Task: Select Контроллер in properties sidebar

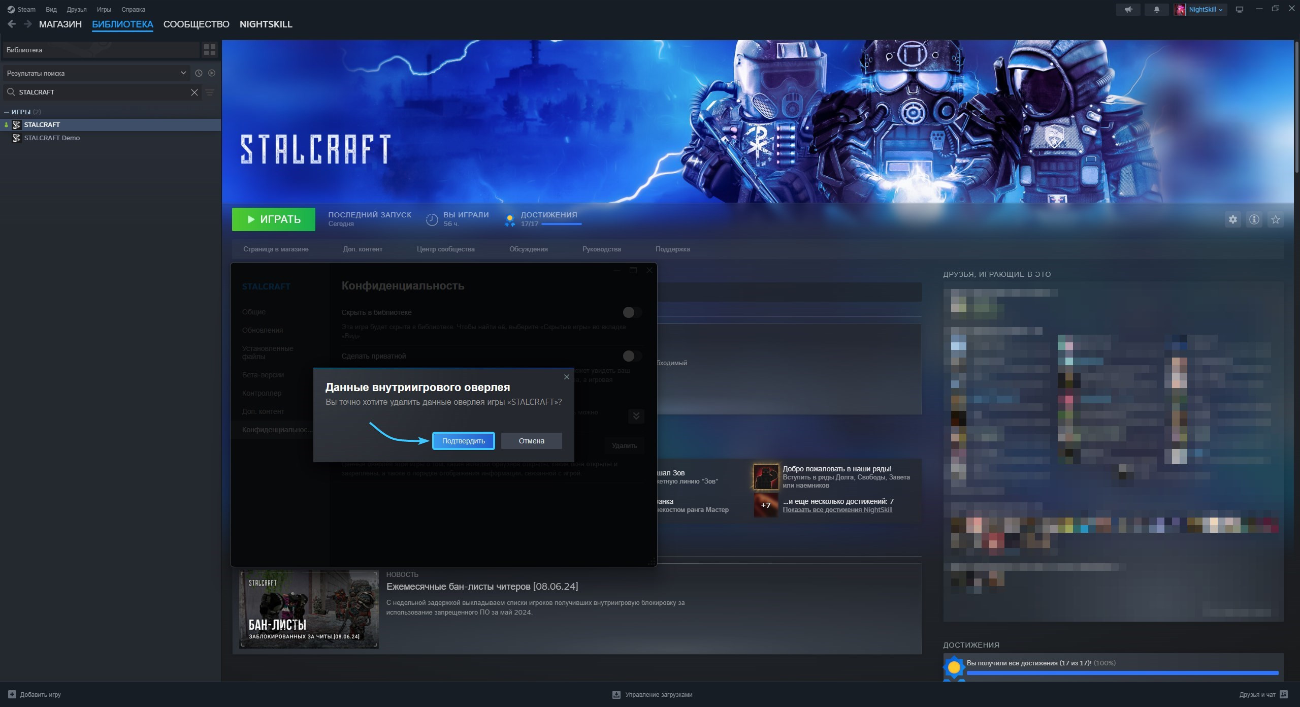Action: point(262,393)
